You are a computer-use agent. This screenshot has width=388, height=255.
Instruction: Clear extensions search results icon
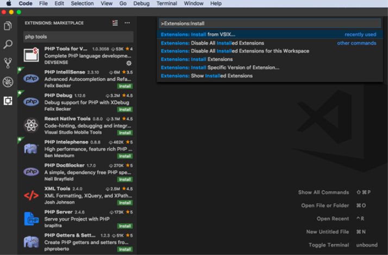115,23
